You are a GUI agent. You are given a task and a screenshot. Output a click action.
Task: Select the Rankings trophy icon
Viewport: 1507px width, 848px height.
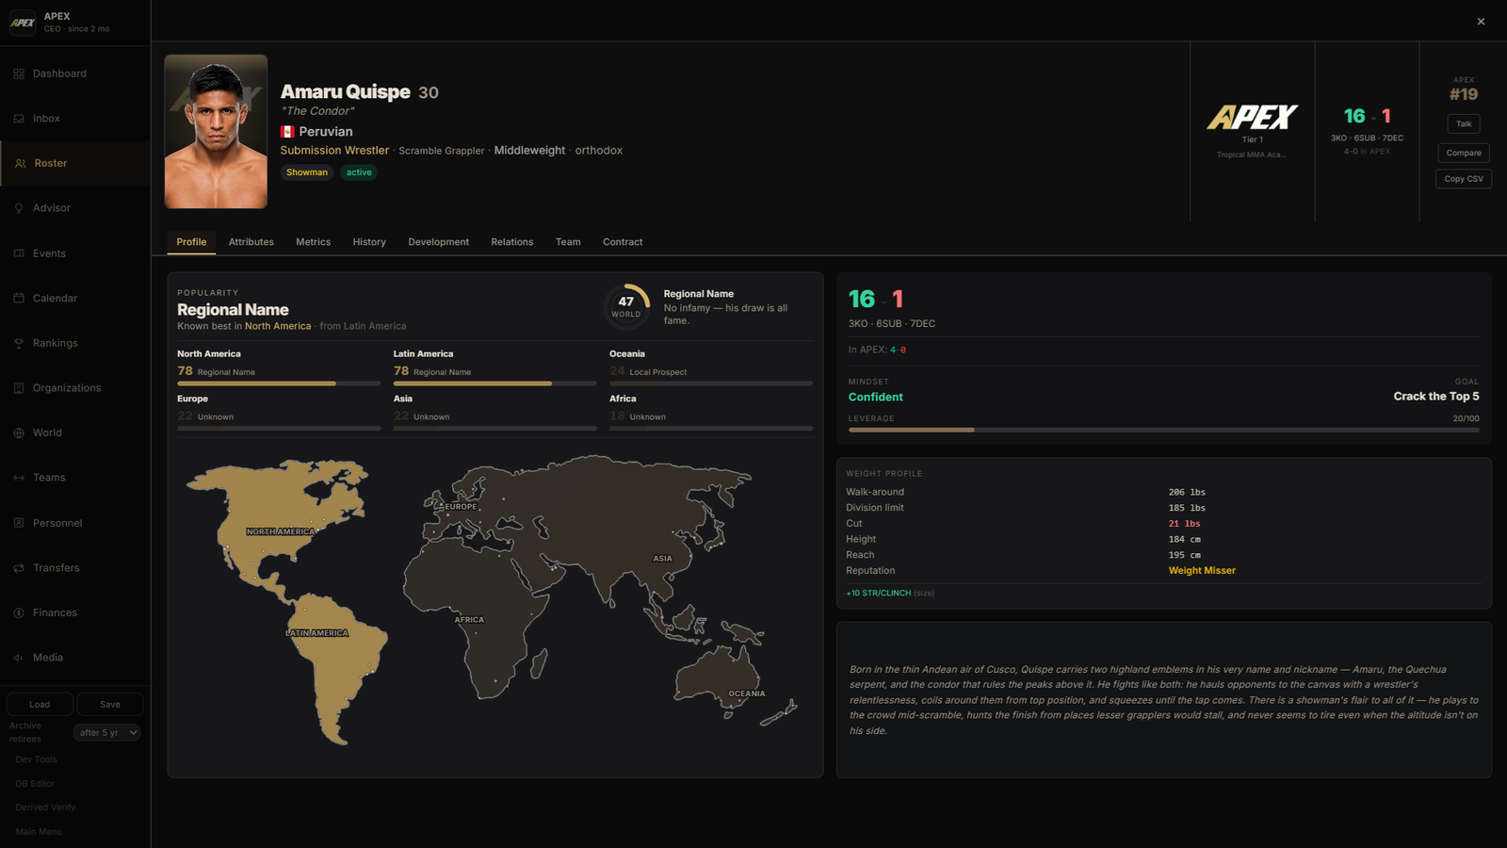pos(19,343)
